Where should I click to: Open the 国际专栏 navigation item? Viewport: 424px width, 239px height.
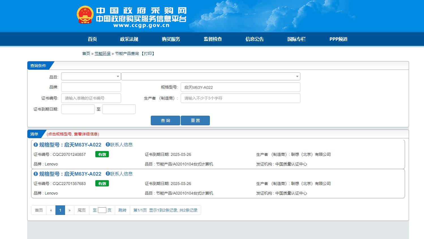click(296, 39)
